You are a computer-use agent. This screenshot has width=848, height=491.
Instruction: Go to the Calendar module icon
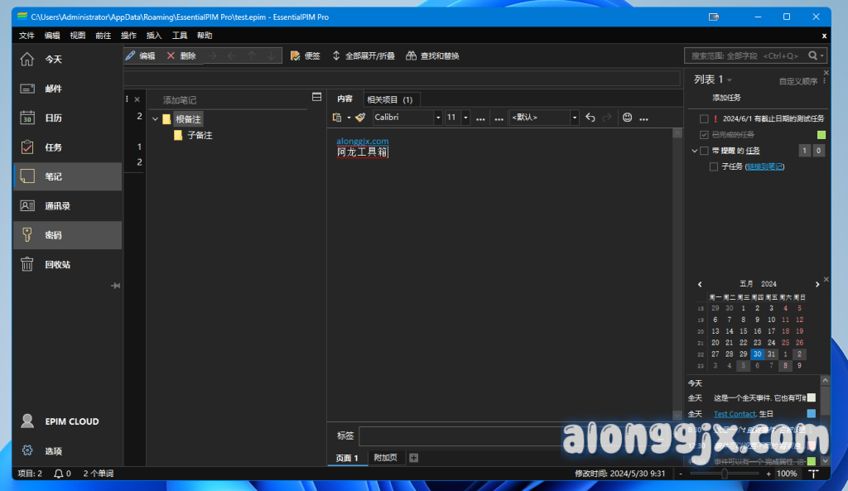point(27,118)
